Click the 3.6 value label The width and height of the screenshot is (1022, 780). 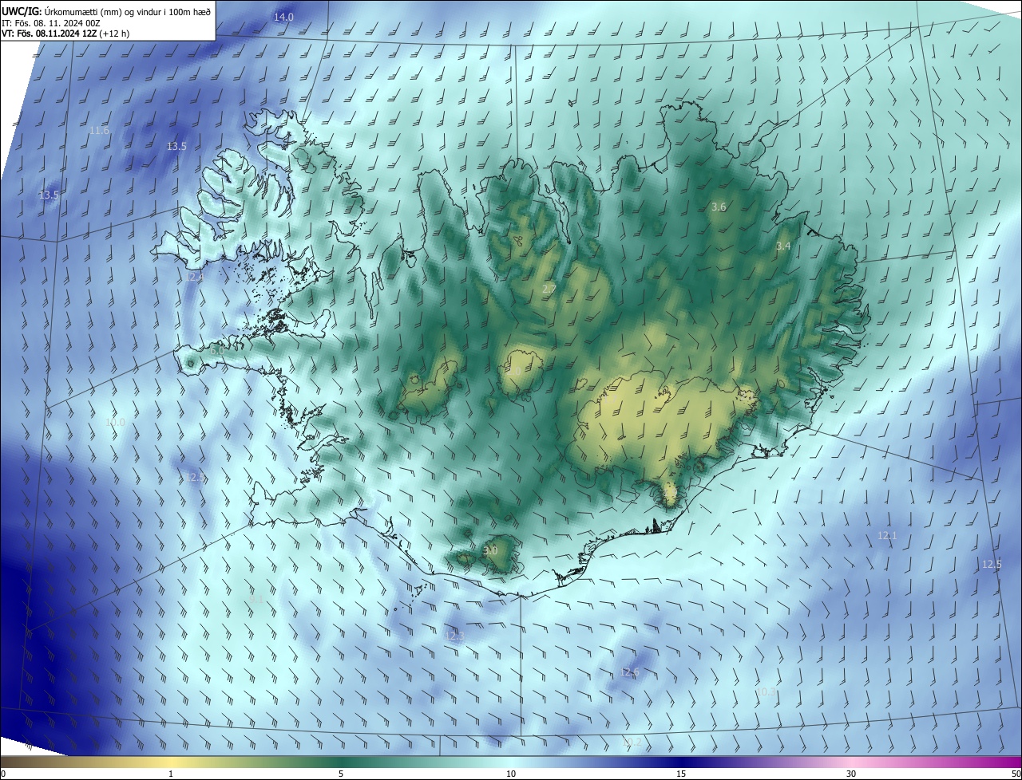tap(719, 207)
